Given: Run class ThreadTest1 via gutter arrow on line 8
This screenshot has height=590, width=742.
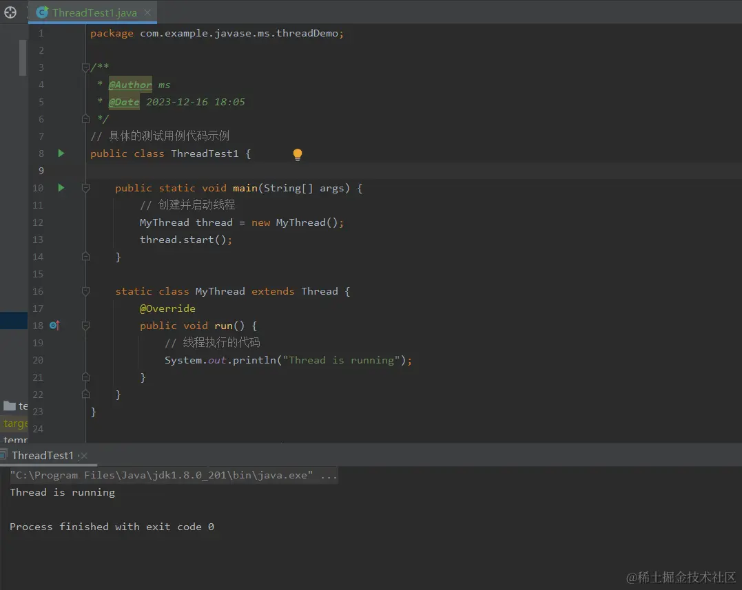Looking at the screenshot, I should tap(61, 153).
